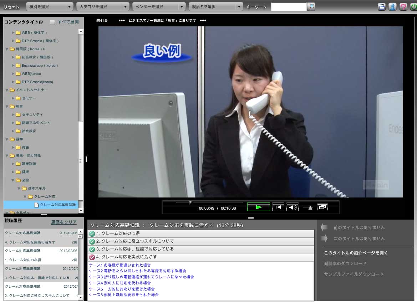417x303 pixels.
Task: Click このタイトルの紹介ページを開く
Action: coord(356,253)
